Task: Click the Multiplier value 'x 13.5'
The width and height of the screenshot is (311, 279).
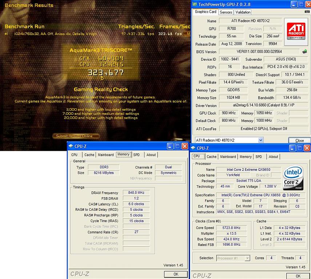Action: click(x=231, y=234)
